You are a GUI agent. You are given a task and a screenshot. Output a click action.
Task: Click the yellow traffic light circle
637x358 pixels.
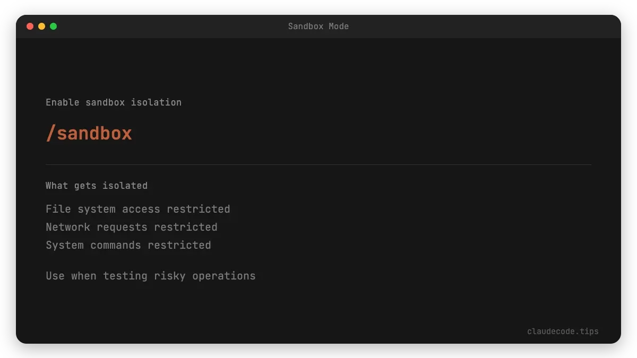(42, 25)
